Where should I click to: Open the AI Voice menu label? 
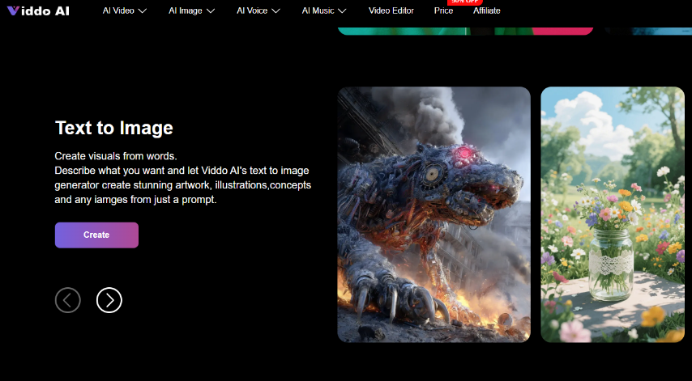pyautogui.click(x=252, y=11)
